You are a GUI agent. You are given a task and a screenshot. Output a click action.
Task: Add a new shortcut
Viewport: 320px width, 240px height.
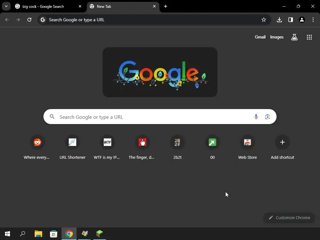pos(282,147)
